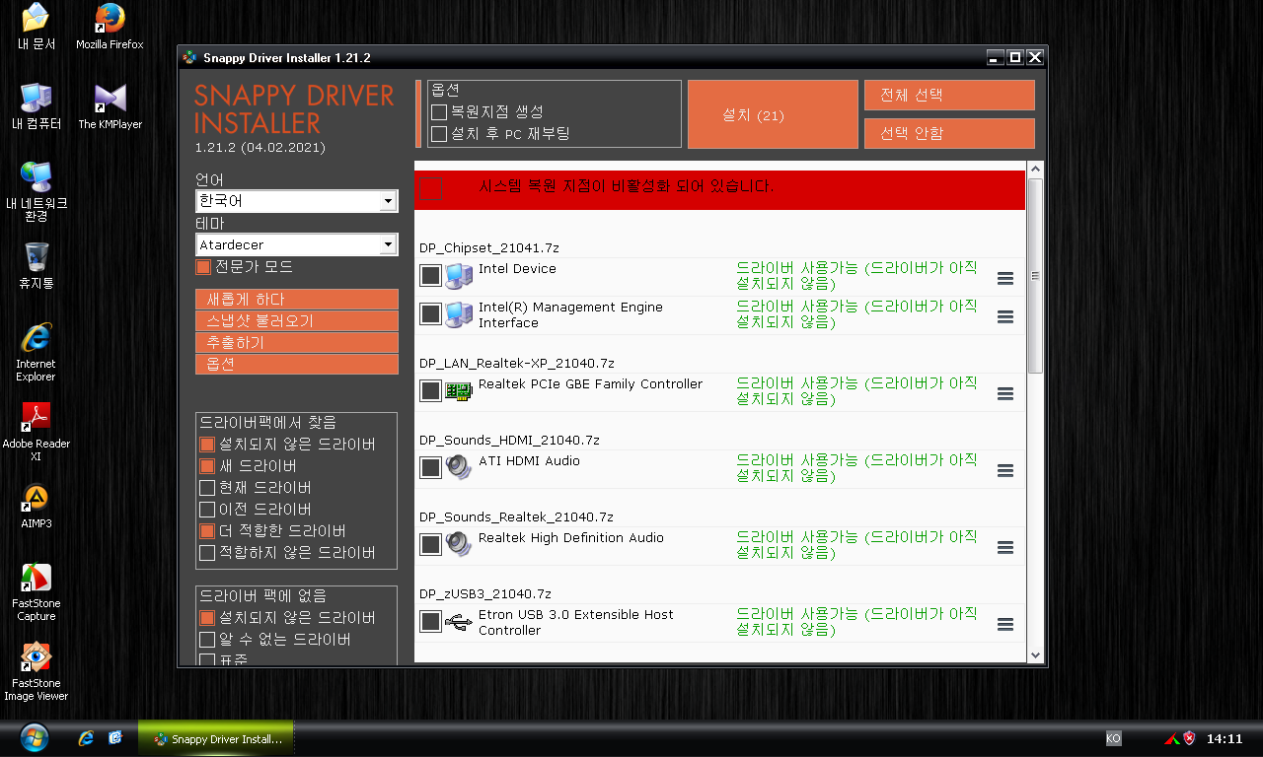Viewport: 1263px width, 757px height.
Task: Click scrollbar up arrow in driver list
Action: click(x=1035, y=170)
